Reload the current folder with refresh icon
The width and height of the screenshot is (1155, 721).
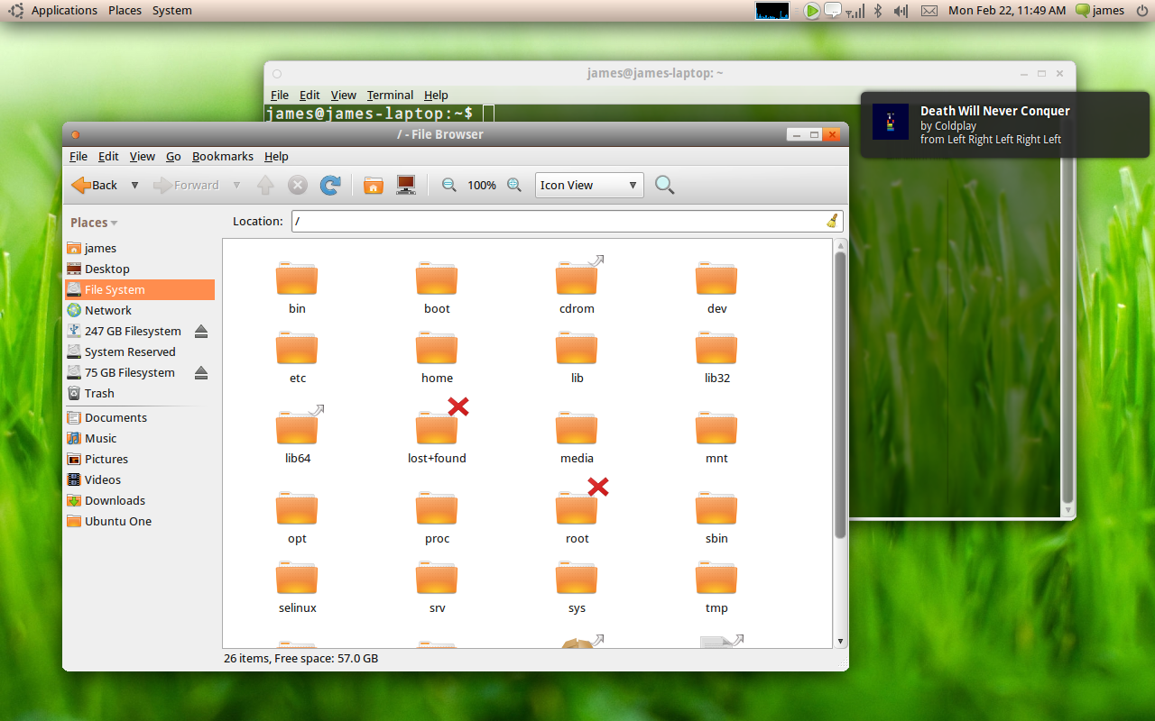pos(330,185)
